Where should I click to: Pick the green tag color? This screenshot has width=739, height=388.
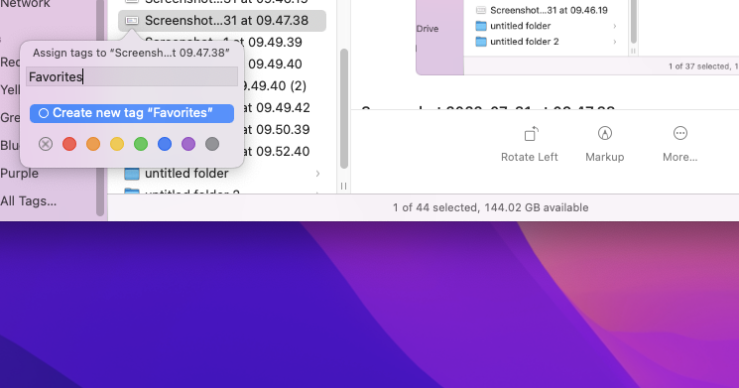click(141, 144)
